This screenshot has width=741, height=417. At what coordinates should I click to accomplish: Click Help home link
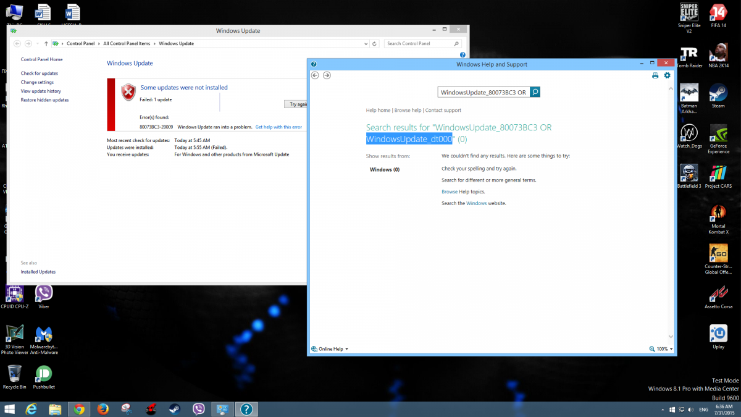[x=379, y=110]
